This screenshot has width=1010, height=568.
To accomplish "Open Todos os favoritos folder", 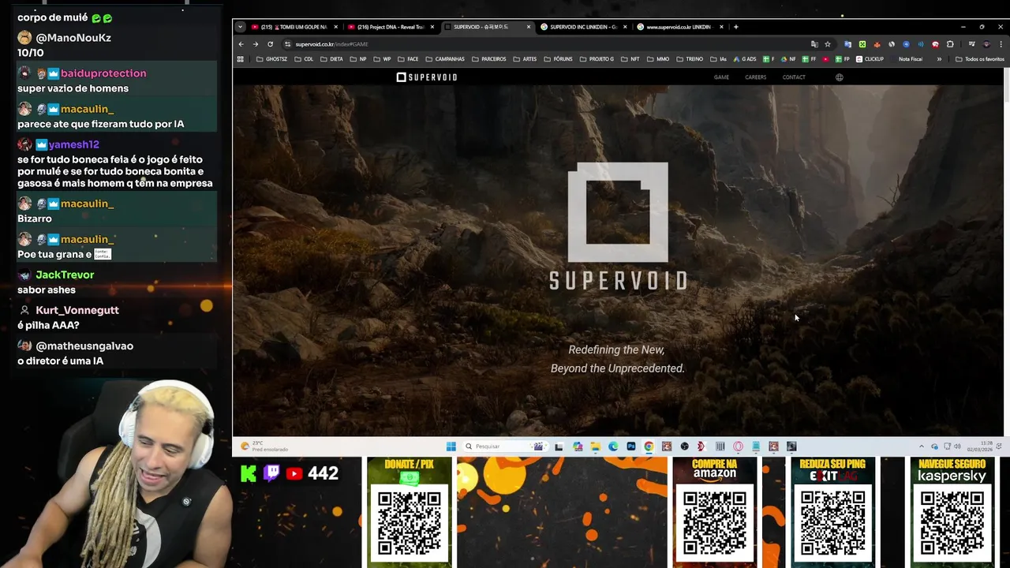I will [979, 59].
